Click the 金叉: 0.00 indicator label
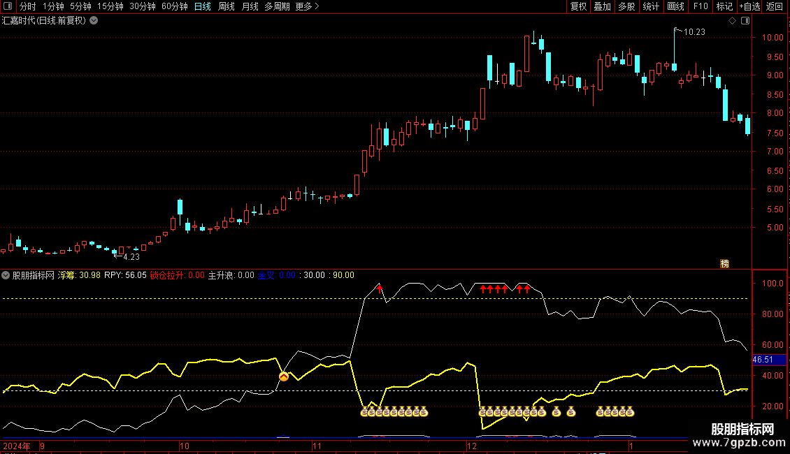The width and height of the screenshot is (790, 454). (x=277, y=275)
